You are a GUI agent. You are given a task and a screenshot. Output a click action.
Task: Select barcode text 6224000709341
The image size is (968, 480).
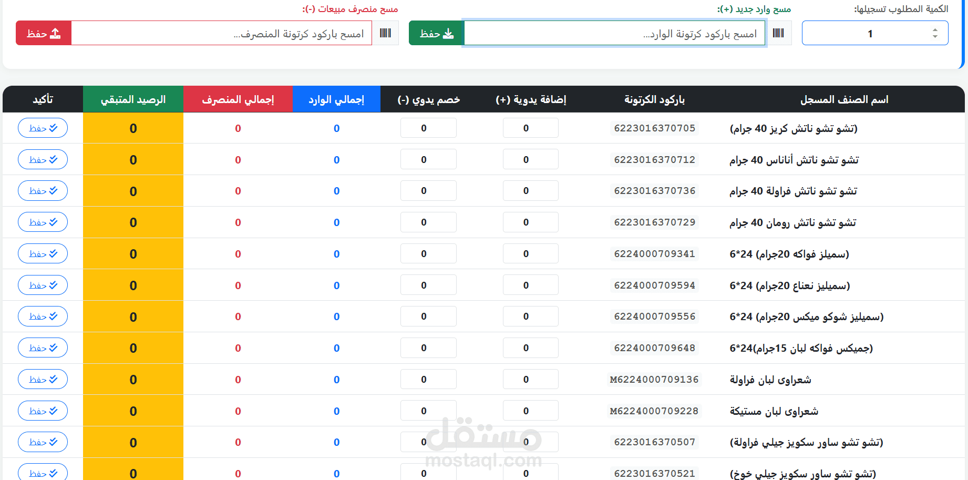(654, 254)
